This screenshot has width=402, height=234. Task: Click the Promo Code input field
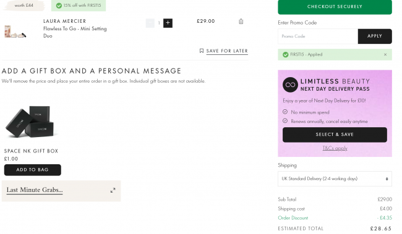[x=318, y=36]
